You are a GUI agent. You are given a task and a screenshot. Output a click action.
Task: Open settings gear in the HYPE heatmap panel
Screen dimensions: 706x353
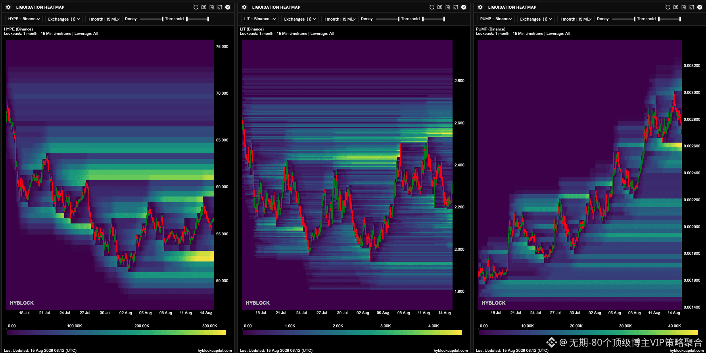tap(8, 7)
